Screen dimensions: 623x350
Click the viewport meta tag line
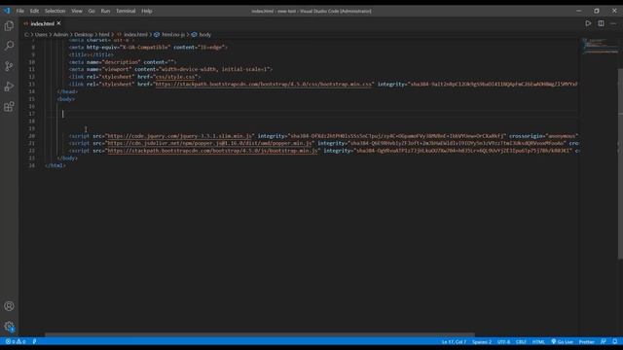(x=170, y=69)
